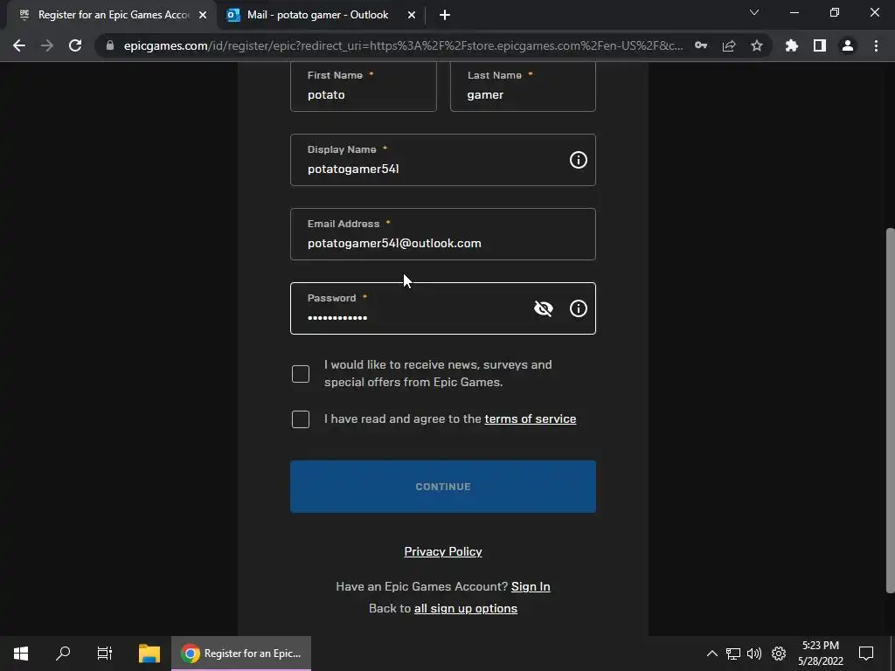
Task: Restore down the Chrome window
Action: pos(835,12)
